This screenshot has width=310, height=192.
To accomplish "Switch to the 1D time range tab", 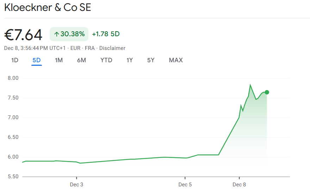I will 15,60.
